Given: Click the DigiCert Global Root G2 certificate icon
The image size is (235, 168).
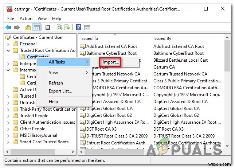Looking at the screenshot, I should click(83, 115).
